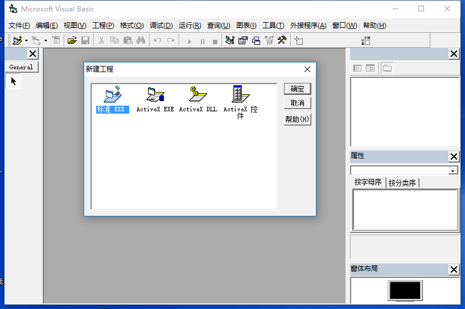Close the 属性 properties panel
Image resolution: width=465 pixels, height=309 pixels.
tap(454, 157)
